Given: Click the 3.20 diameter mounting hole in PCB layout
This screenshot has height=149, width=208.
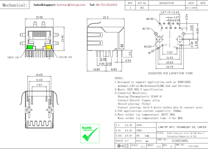Looking at the screenshot, I should click(160, 39).
